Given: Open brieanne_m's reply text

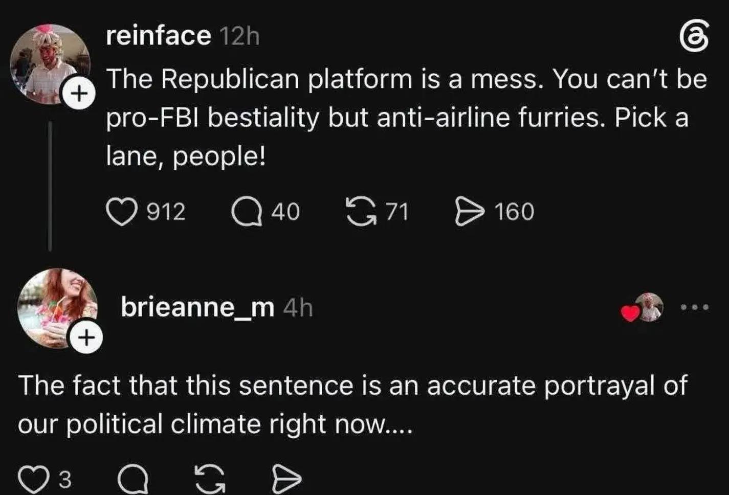Looking at the screenshot, I should (x=352, y=404).
